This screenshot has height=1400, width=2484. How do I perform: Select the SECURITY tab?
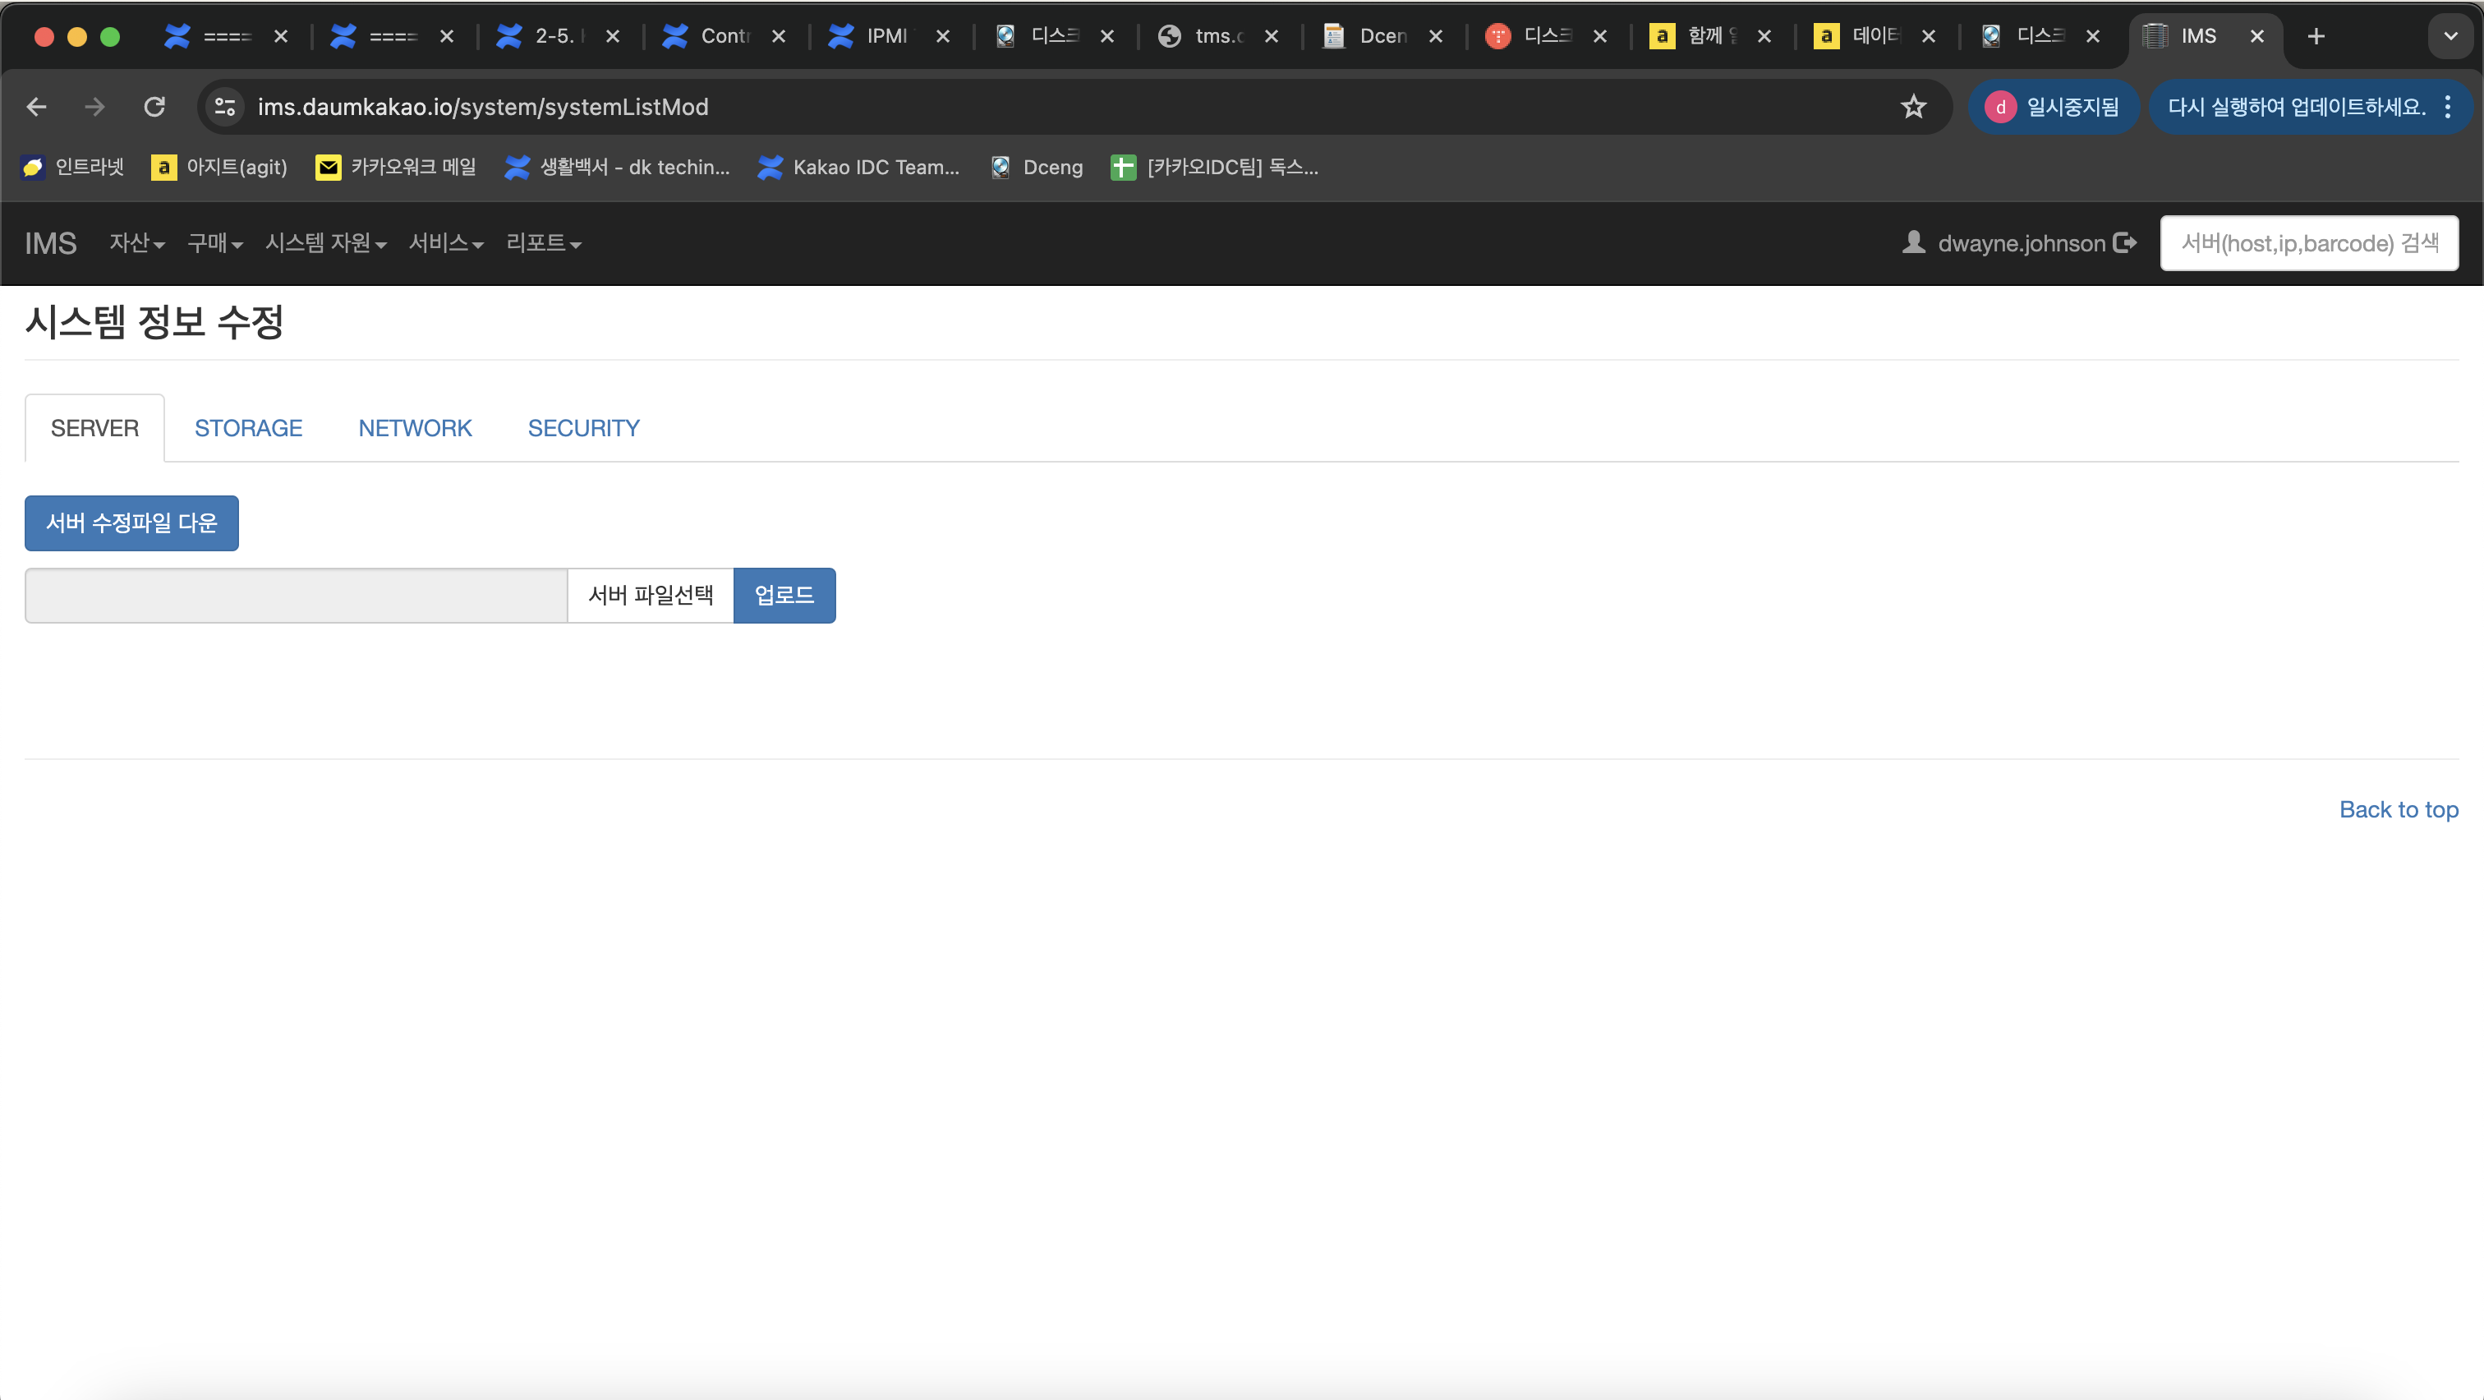point(583,428)
